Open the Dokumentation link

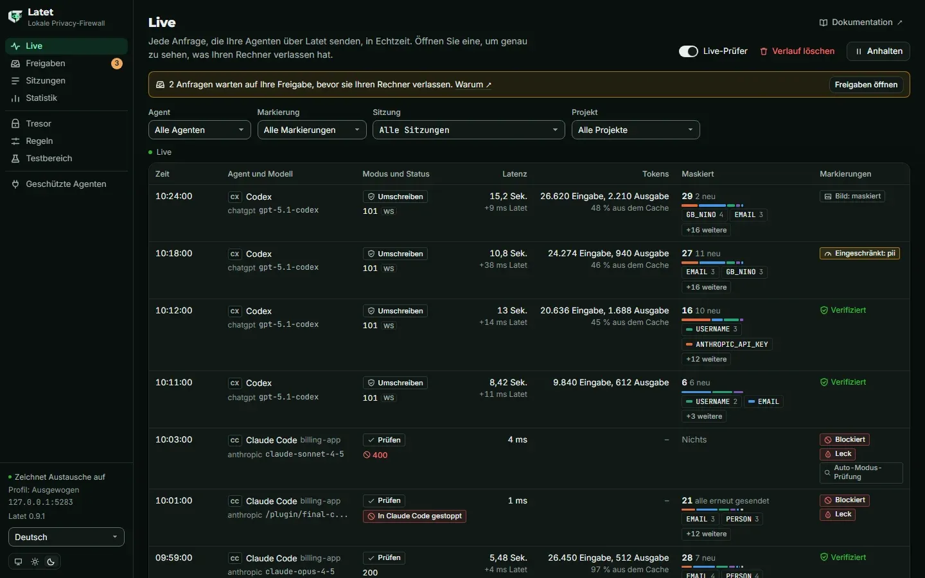tap(861, 22)
